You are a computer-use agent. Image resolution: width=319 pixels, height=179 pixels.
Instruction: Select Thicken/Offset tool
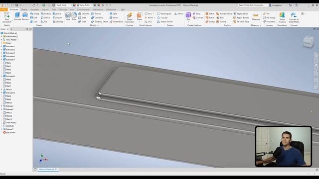point(100,21)
